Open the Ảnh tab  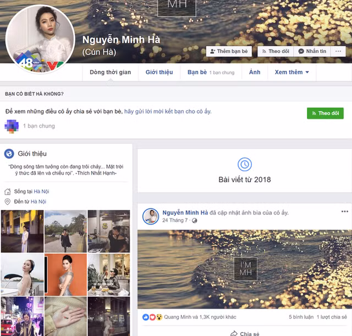point(254,72)
